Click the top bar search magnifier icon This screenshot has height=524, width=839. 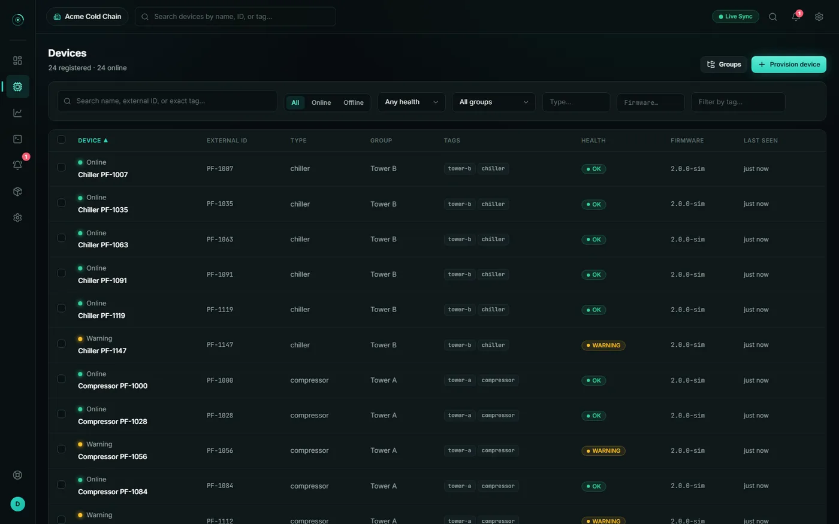772,17
